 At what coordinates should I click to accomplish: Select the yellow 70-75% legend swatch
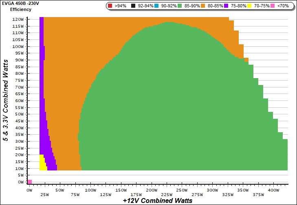[x=249, y=6]
